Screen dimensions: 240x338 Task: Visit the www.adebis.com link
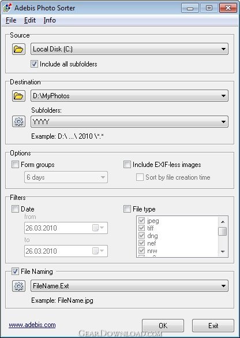click(x=32, y=325)
